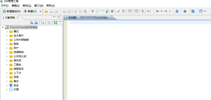Viewport: 211px width, 100px height.
Task: Click the colored-lines window layout icon
Action: (201, 11)
